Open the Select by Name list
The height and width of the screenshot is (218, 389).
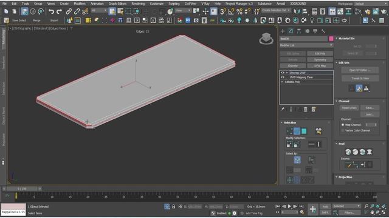pos(120,12)
